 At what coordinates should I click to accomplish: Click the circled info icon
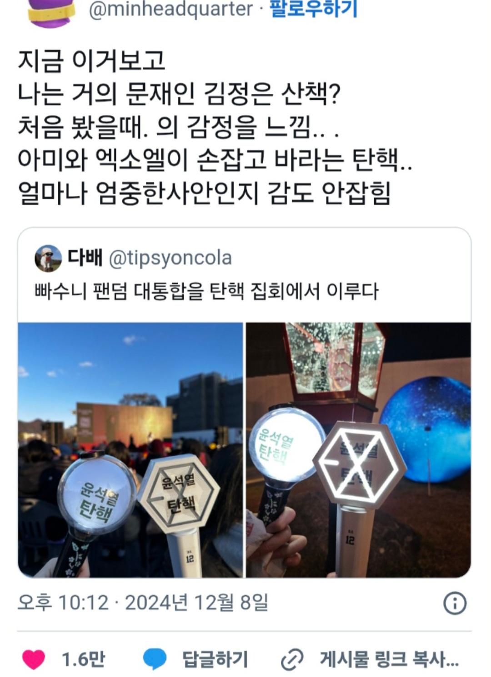click(455, 603)
